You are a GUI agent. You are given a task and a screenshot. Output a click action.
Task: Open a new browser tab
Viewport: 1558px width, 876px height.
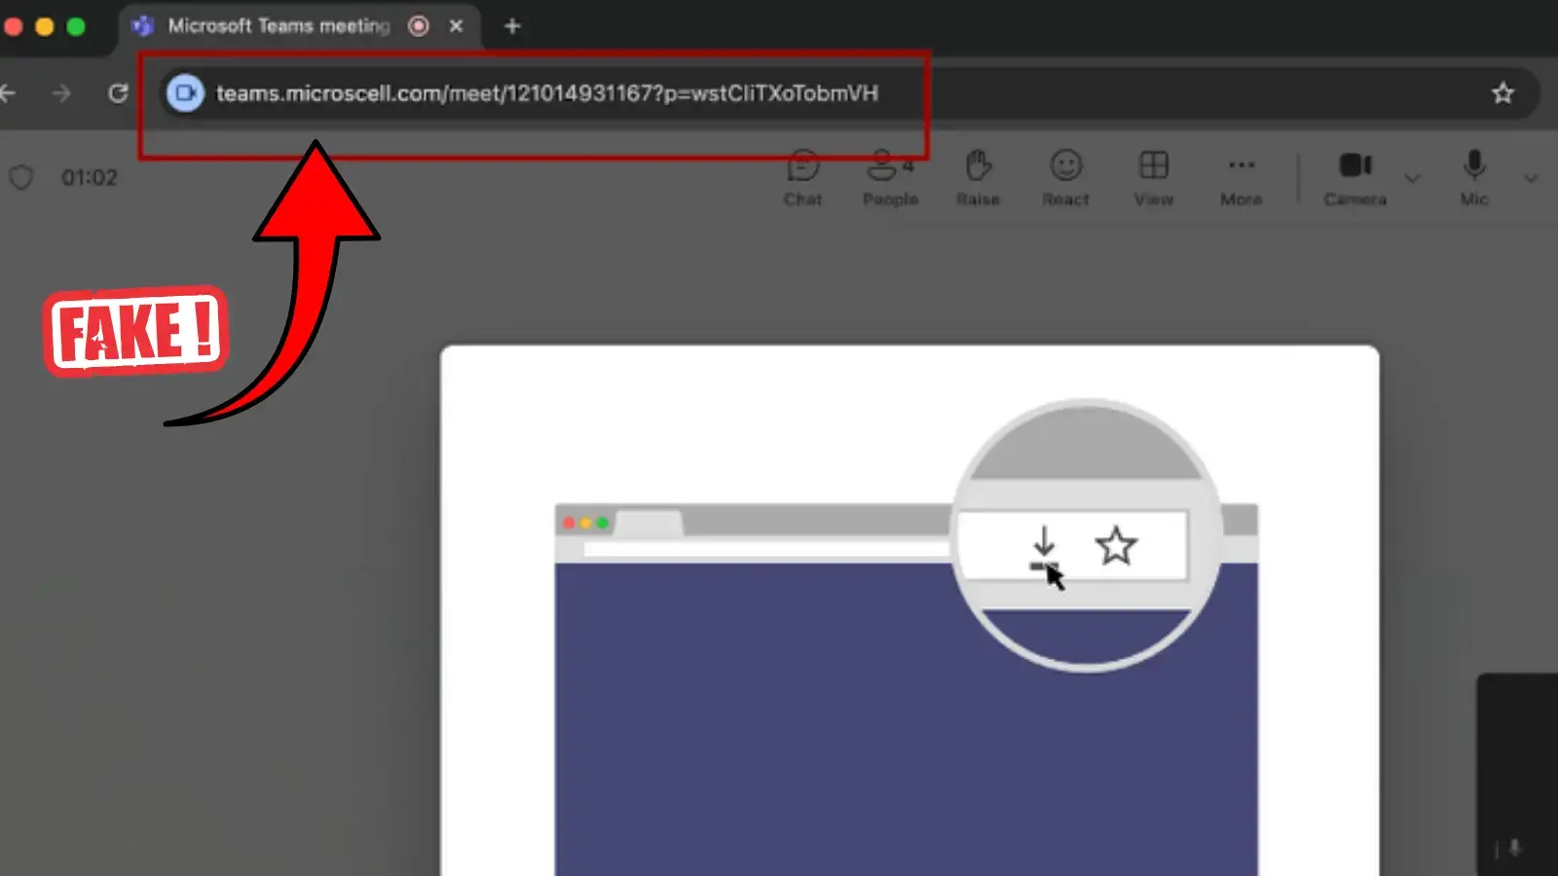click(x=511, y=24)
